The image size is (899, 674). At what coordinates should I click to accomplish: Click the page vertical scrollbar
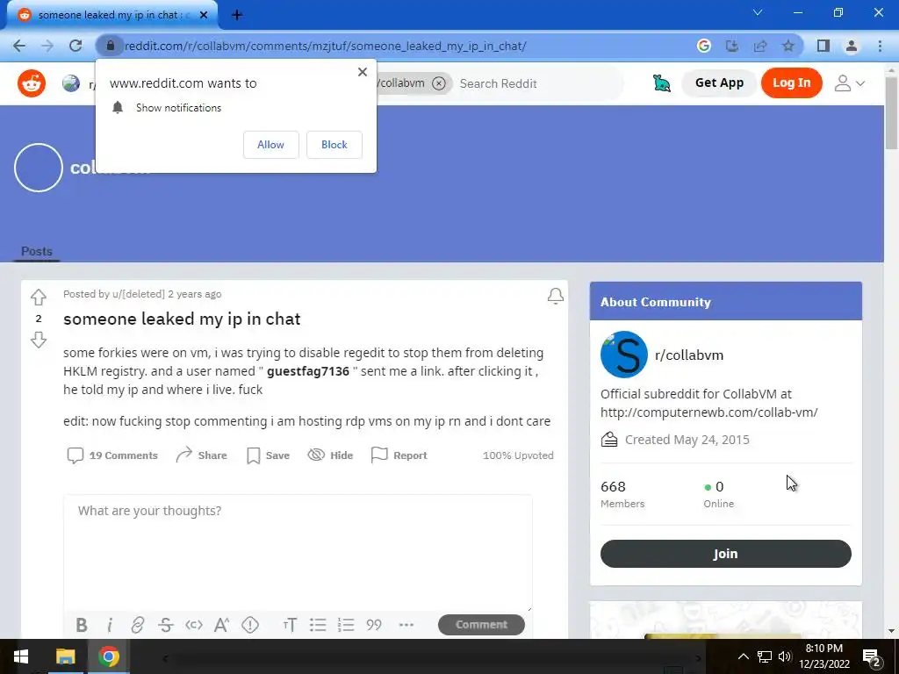892,115
